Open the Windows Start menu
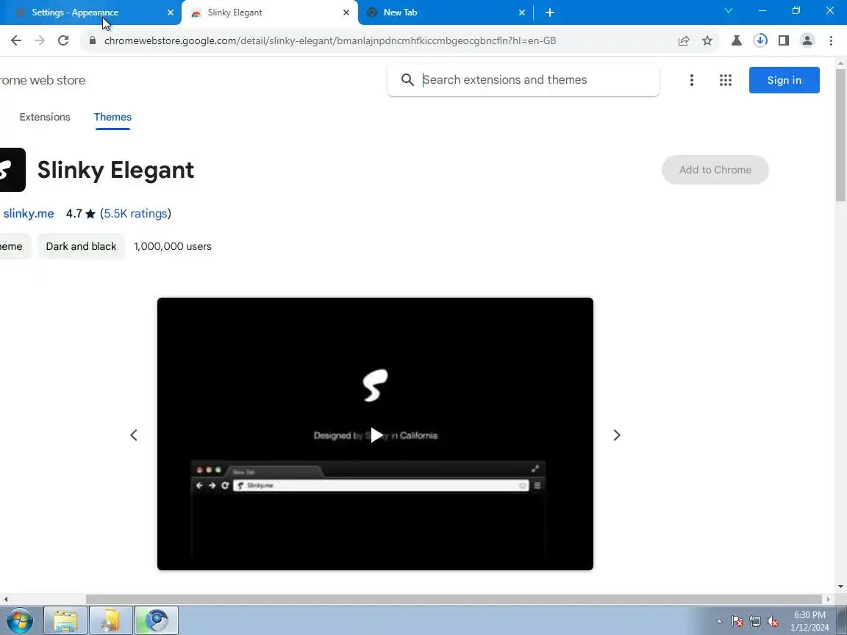This screenshot has width=847, height=635. point(19,621)
